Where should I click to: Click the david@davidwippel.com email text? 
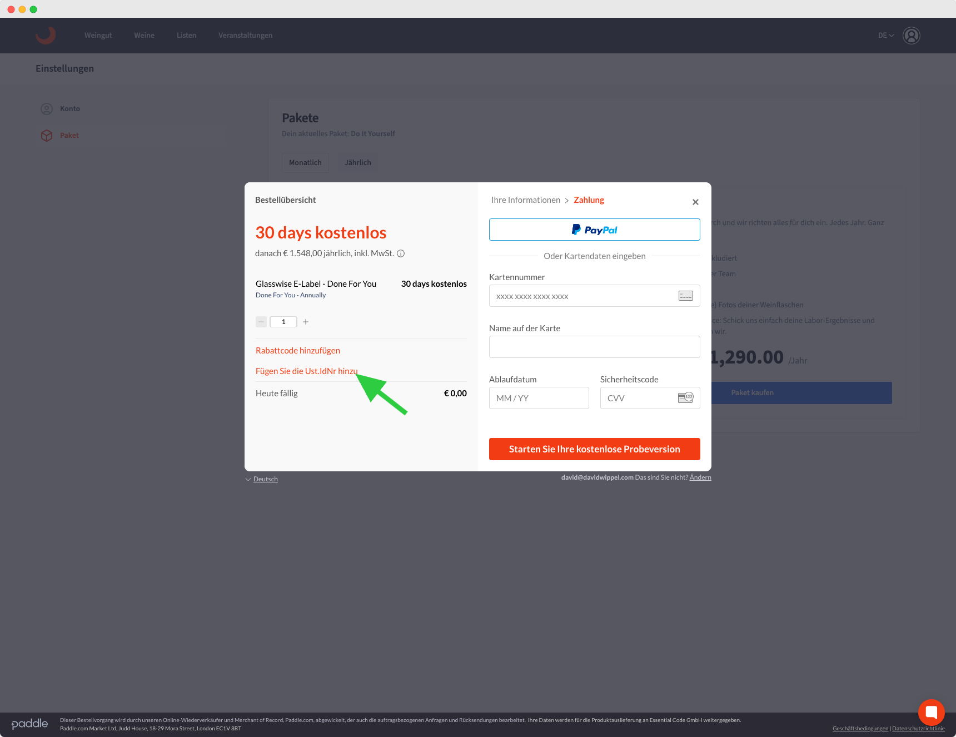point(598,477)
